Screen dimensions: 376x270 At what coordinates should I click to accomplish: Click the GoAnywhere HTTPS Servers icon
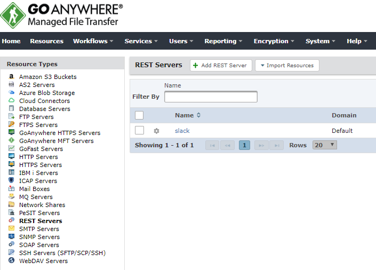point(11,132)
